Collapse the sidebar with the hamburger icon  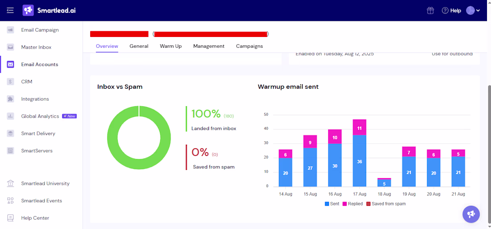coord(10,10)
